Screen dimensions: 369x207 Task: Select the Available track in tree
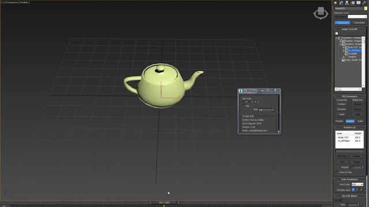click(352, 53)
